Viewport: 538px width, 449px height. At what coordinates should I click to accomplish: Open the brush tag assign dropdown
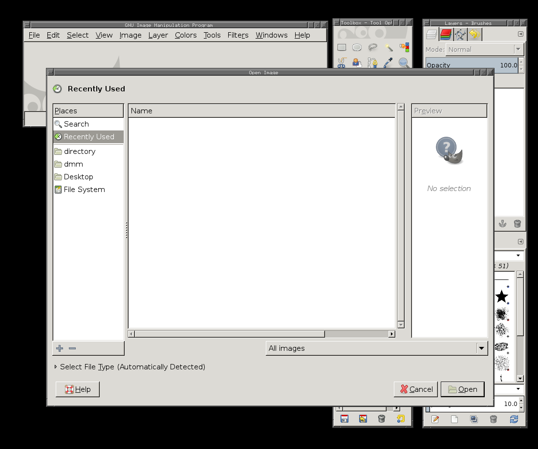[518, 388]
